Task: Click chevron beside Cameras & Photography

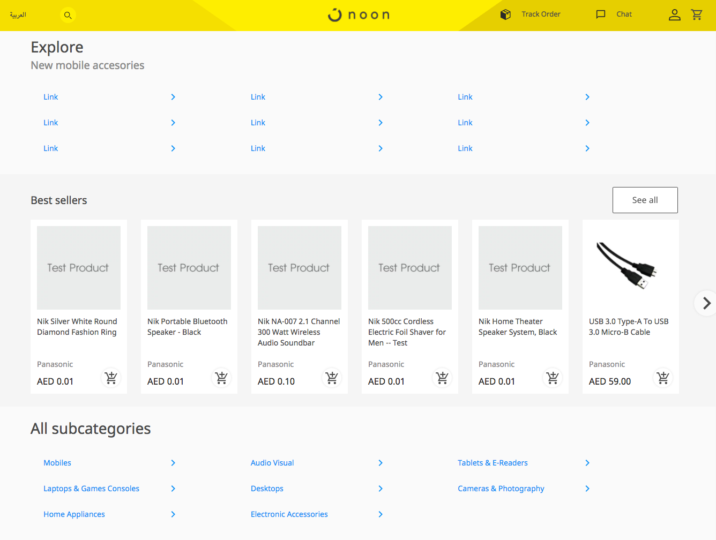Action: click(x=587, y=489)
